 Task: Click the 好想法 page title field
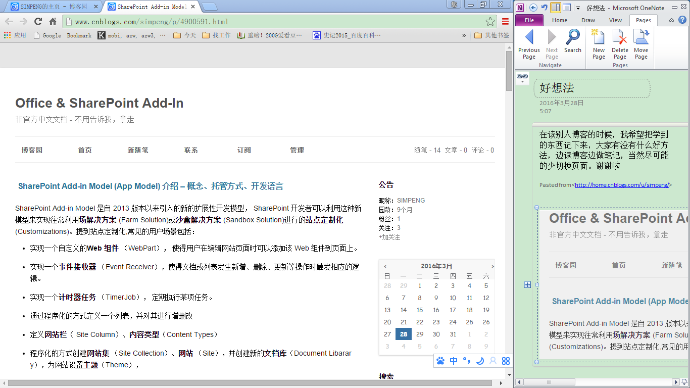[x=592, y=88]
